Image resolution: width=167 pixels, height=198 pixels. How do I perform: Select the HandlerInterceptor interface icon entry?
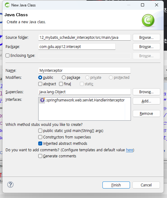tap(42, 100)
